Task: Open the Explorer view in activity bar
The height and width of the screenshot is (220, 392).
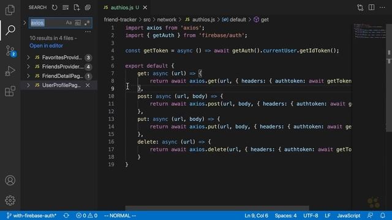Action: coord(10,10)
